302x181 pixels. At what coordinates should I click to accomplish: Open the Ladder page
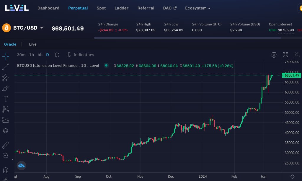pos(122,8)
